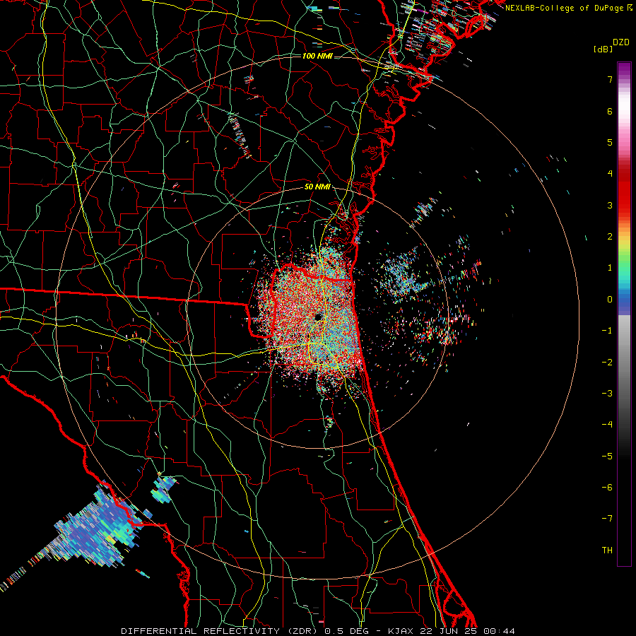Select the 0 value on the scale

(610, 300)
